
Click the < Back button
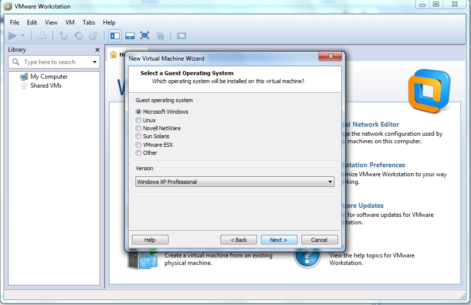pos(238,240)
